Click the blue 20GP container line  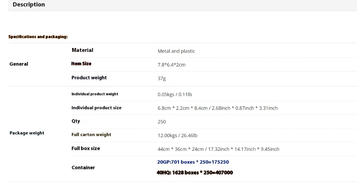coord(193,162)
